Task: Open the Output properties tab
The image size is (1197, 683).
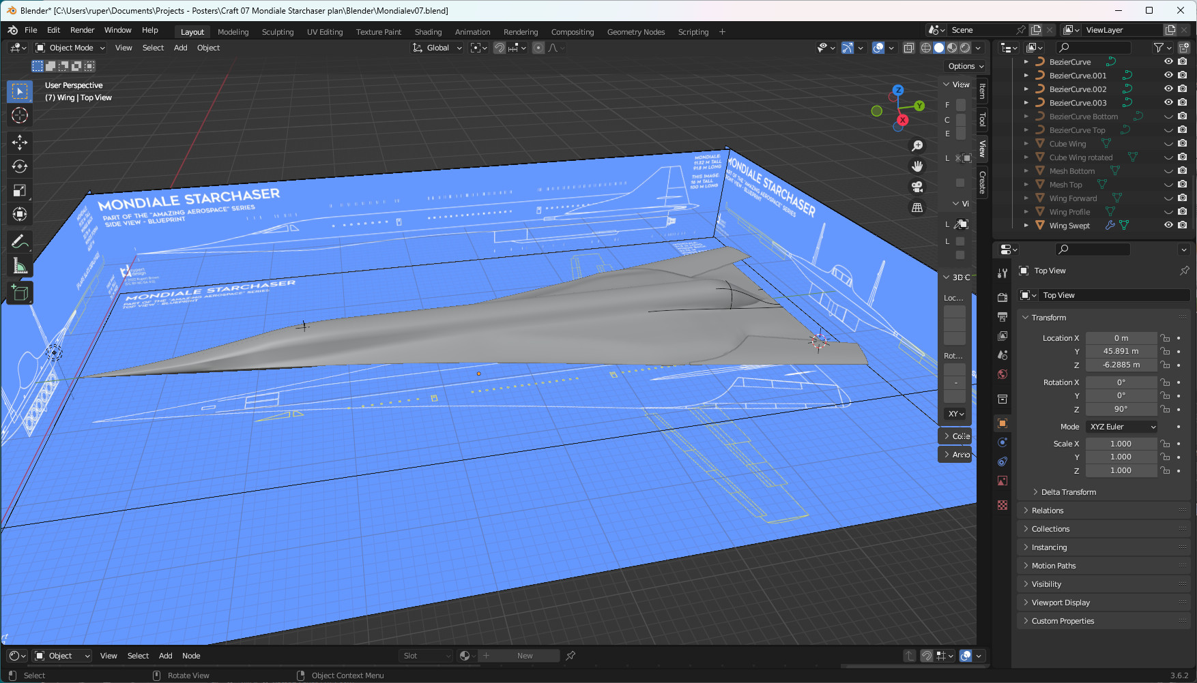Action: pos(1003,317)
